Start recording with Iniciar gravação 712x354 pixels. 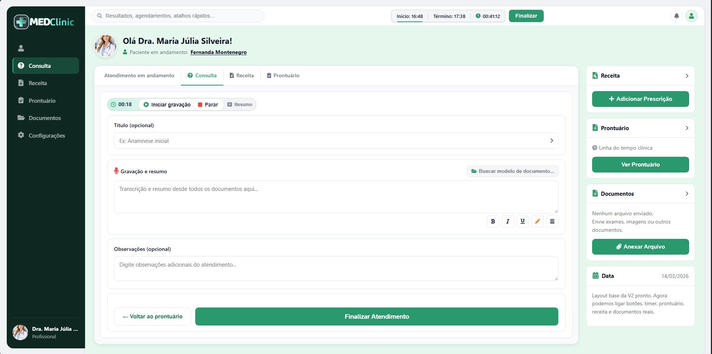coord(167,105)
